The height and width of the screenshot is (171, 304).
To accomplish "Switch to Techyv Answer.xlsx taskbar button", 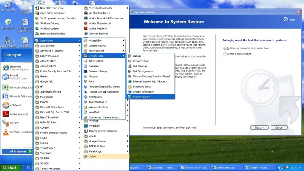I will [x=194, y=168].
